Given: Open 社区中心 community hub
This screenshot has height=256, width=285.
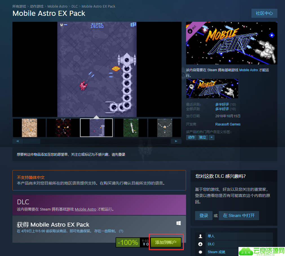Looking at the screenshot, I should tap(264, 13).
